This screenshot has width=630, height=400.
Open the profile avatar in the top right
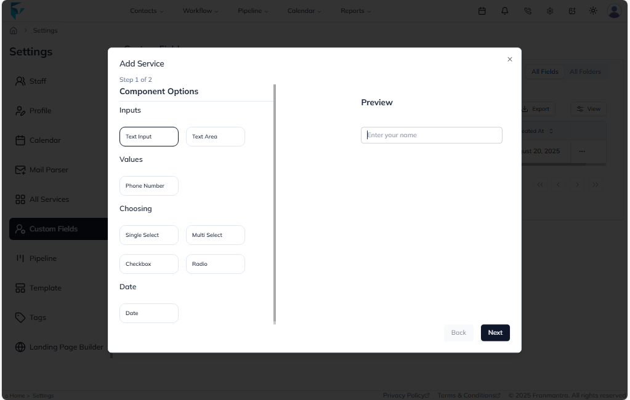tap(613, 10)
